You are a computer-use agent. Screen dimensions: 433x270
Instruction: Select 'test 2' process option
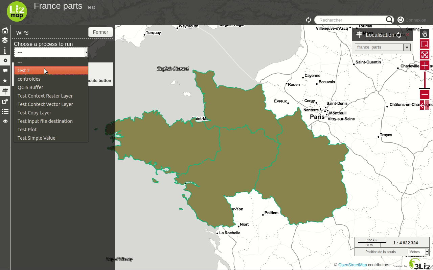pos(51,71)
